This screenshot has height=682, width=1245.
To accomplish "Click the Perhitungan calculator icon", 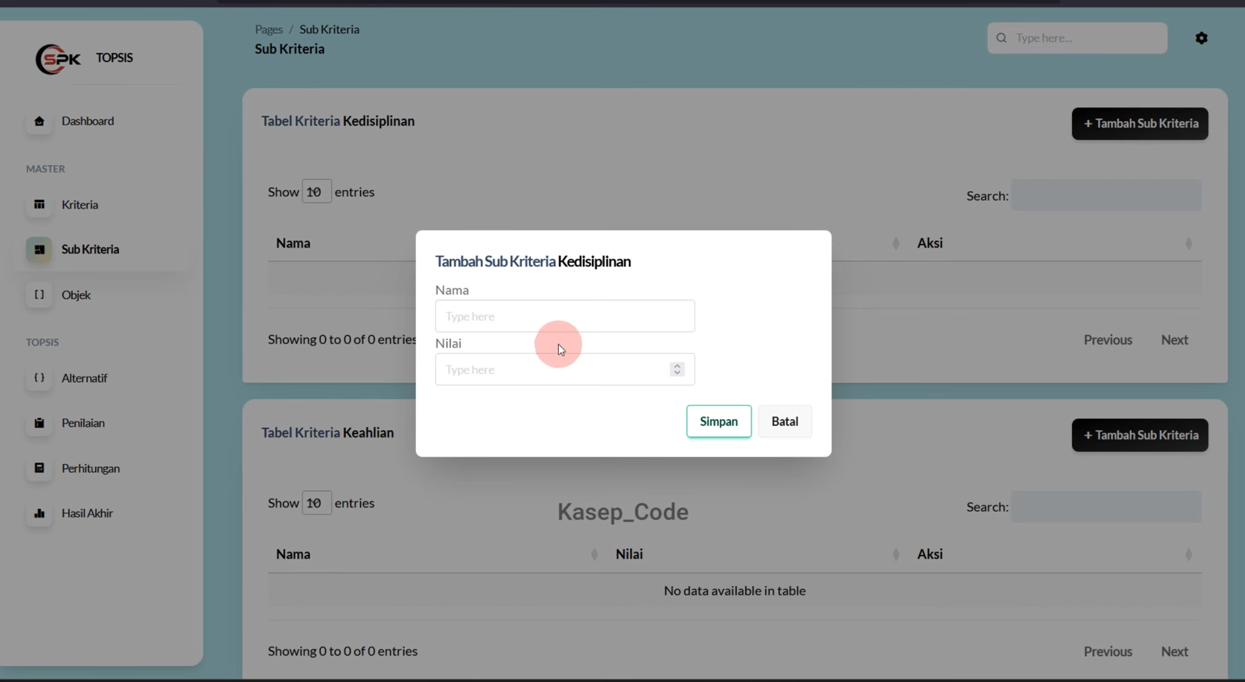I will point(39,468).
